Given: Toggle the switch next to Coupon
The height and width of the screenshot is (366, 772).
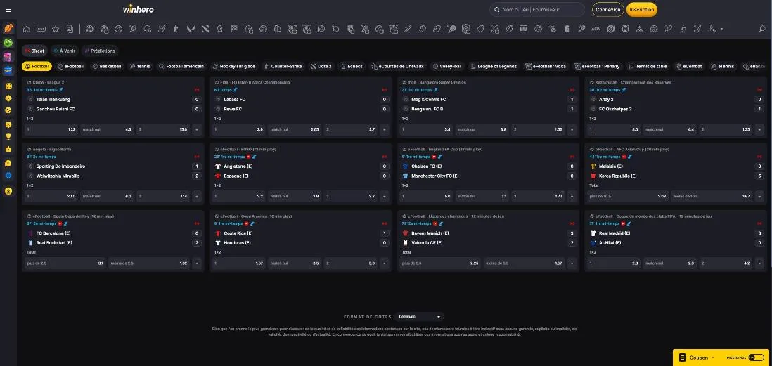Looking at the screenshot, I should (x=756, y=358).
